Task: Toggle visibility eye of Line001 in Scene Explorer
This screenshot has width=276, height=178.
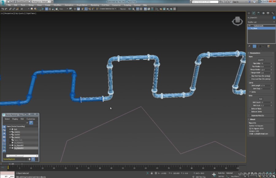Action: pyautogui.click(x=10, y=132)
